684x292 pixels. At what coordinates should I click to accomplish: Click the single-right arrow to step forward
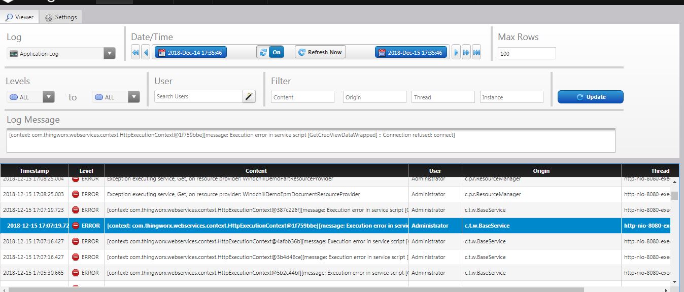click(x=456, y=51)
